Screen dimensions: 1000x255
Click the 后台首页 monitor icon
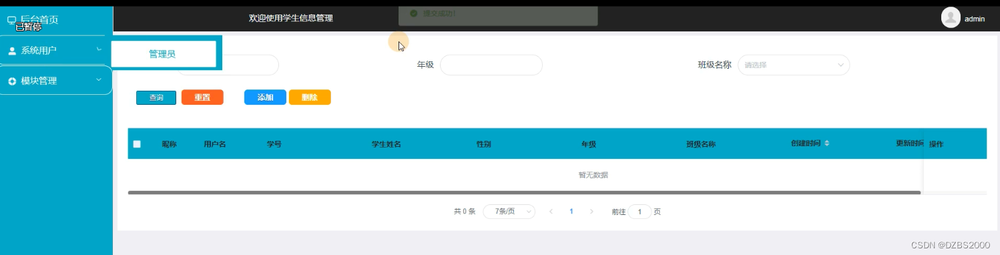coord(12,20)
